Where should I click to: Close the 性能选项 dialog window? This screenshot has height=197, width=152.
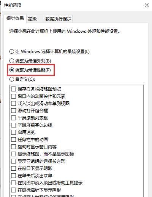147,5
